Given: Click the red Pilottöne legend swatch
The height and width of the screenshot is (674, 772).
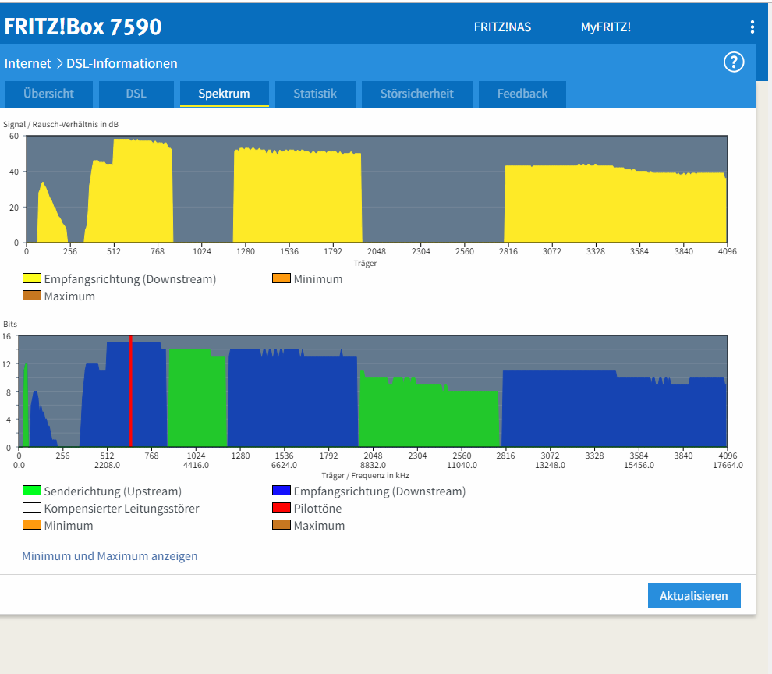Looking at the screenshot, I should (282, 508).
